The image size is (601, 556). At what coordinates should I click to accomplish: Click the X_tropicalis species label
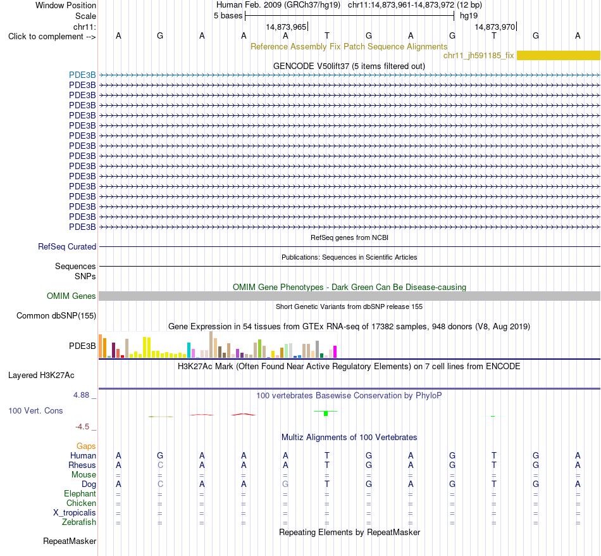pyautogui.click(x=75, y=513)
